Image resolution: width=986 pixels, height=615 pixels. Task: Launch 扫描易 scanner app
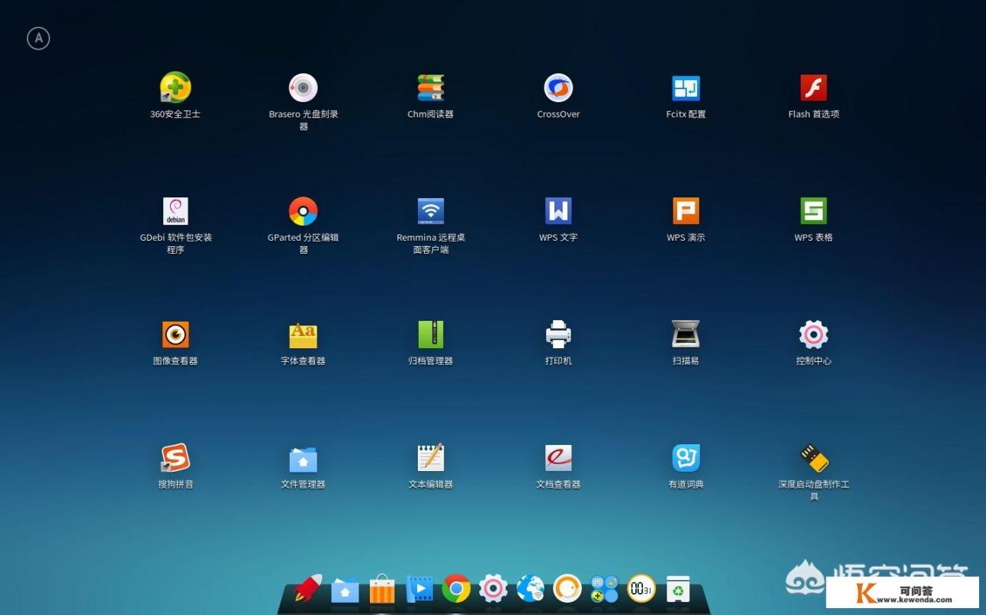coord(686,335)
